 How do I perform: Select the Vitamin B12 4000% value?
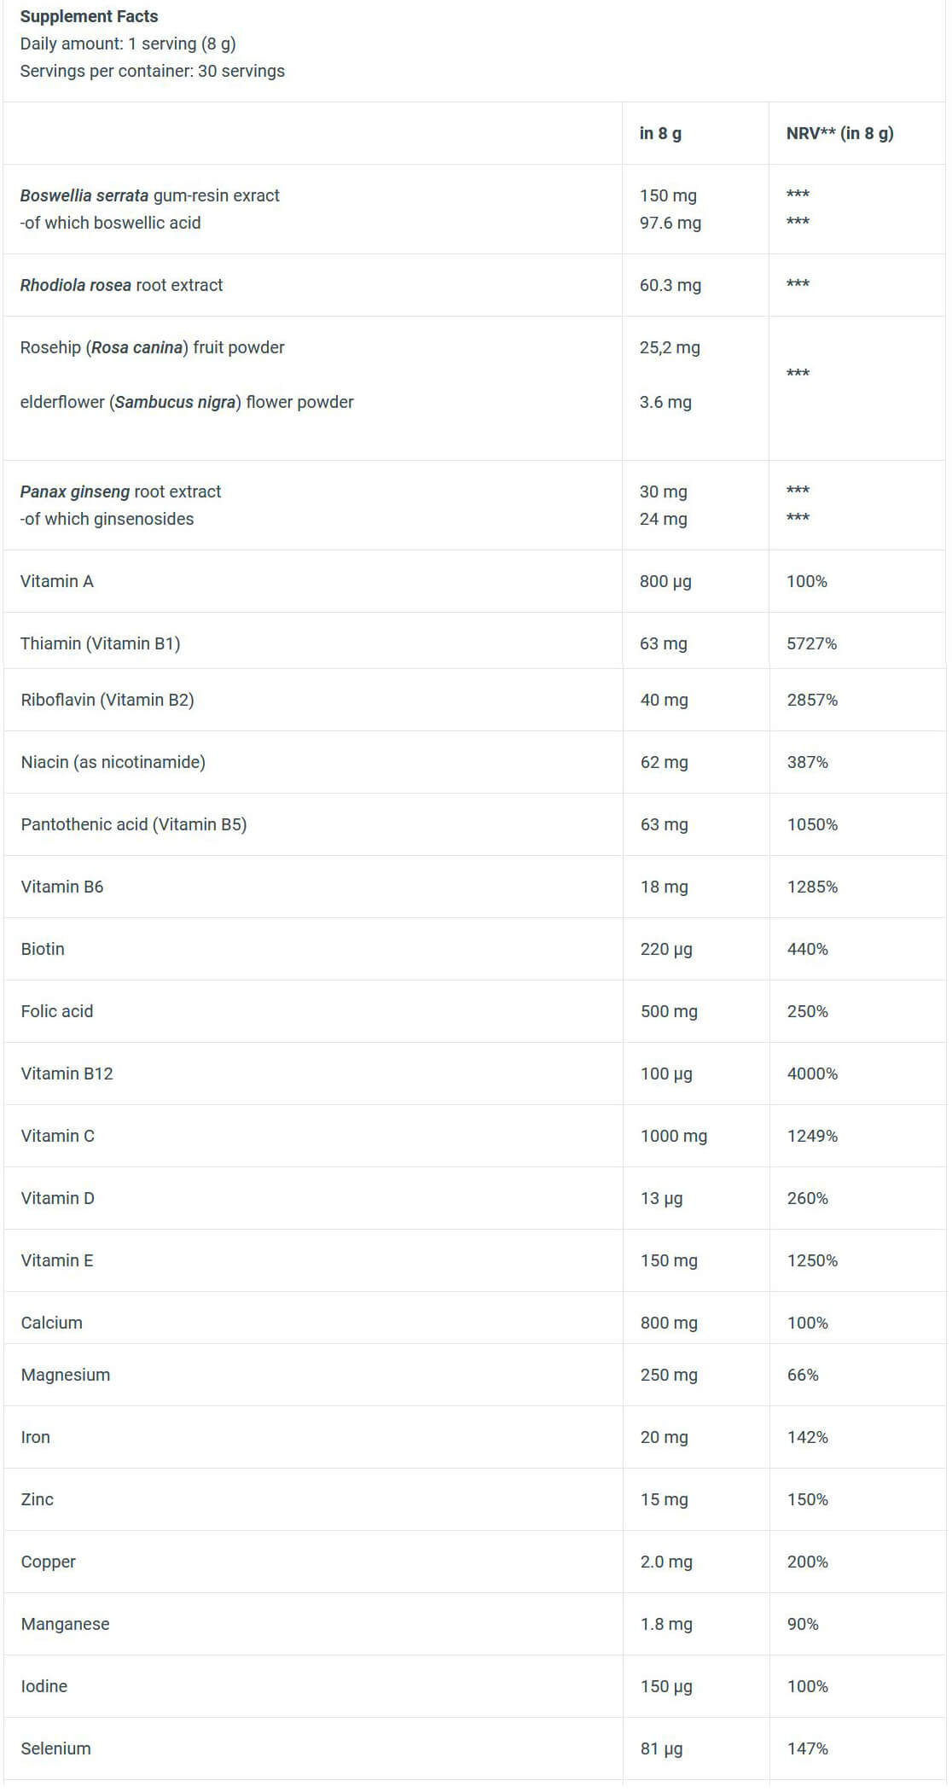[812, 1073]
